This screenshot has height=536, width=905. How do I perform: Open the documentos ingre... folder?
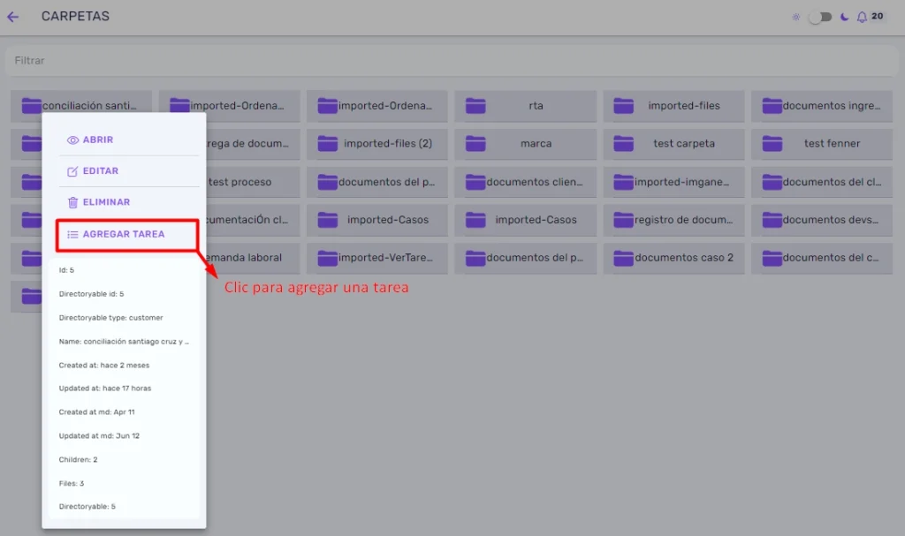(x=821, y=106)
